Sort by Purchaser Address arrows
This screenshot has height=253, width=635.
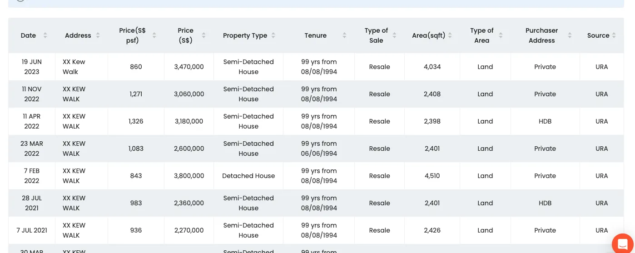click(x=570, y=35)
